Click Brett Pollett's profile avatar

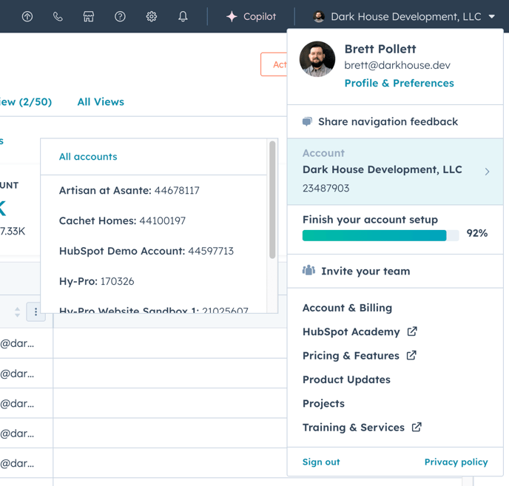[317, 59]
